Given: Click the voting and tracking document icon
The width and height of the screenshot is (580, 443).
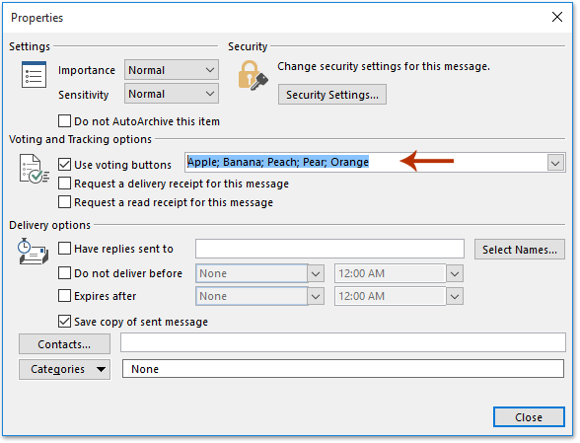Looking at the screenshot, I should pos(34,169).
